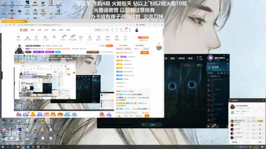Open 商城 tab in the League client
This screenshot has width=266, height=149.
190,58
